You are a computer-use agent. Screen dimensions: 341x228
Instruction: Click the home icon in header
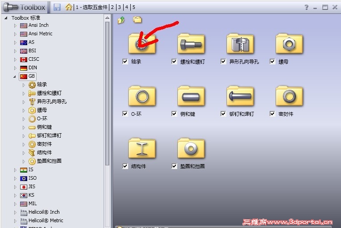tap(69, 7)
